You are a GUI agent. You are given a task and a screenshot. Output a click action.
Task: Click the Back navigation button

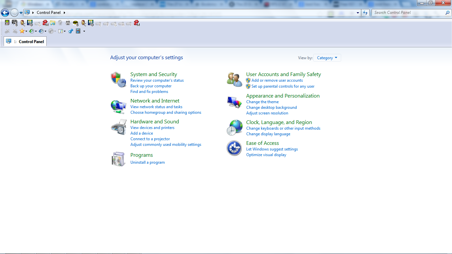(5, 13)
